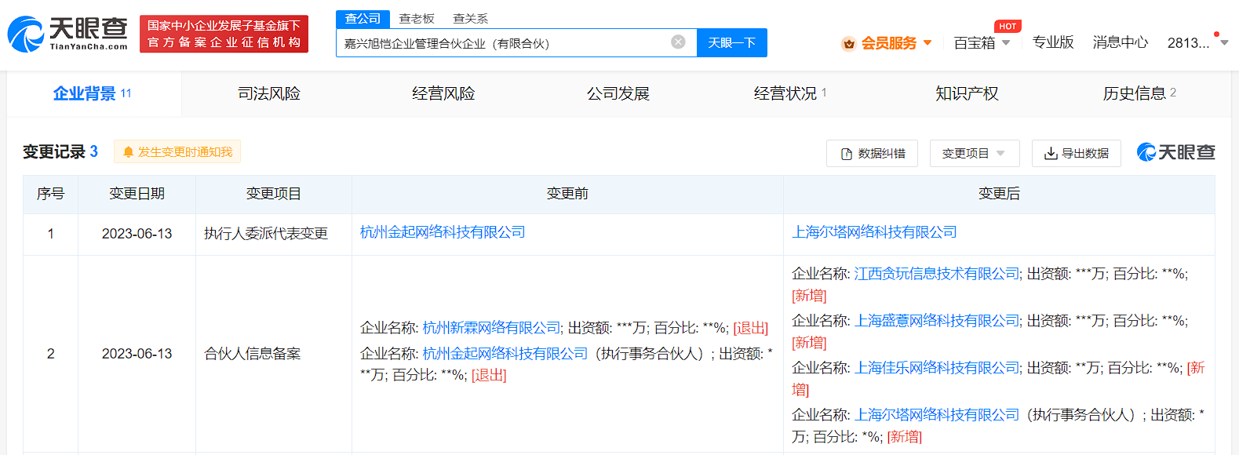Click the TianYanCha logo at top left
Image resolution: width=1239 pixels, height=455 pixels.
click(x=67, y=34)
